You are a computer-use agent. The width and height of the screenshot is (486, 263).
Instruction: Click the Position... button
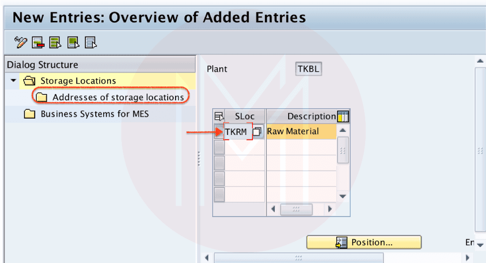pos(364,242)
